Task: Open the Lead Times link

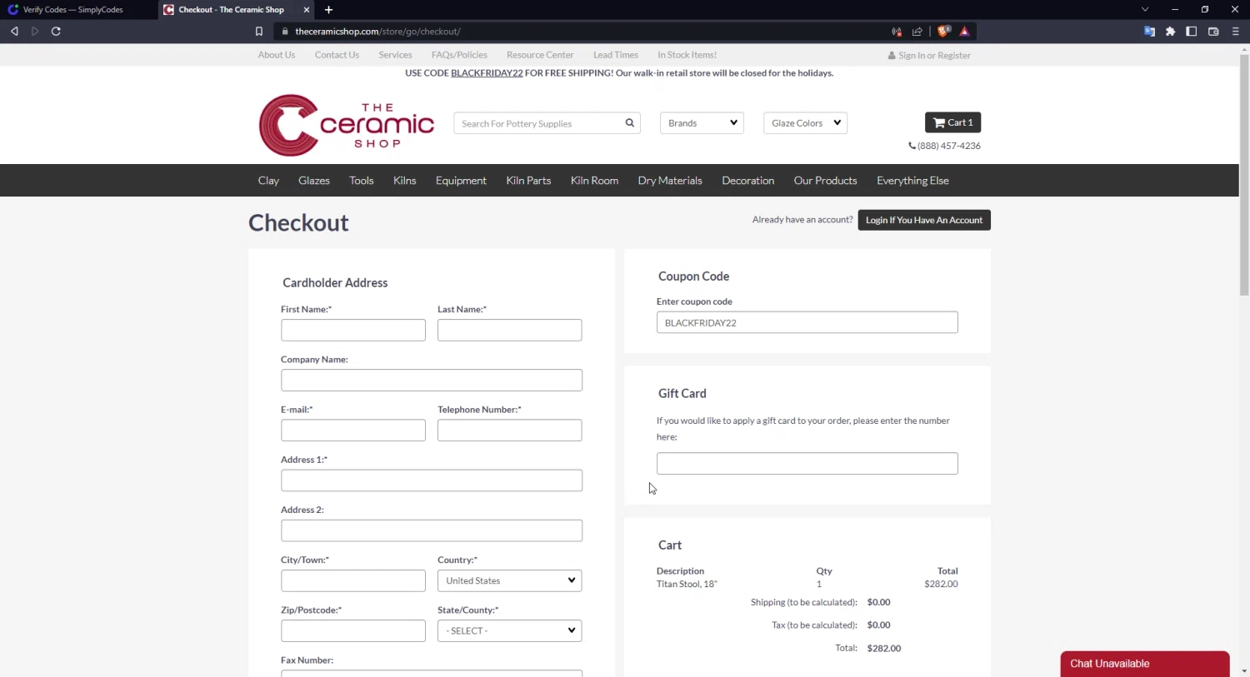Action: click(x=616, y=55)
